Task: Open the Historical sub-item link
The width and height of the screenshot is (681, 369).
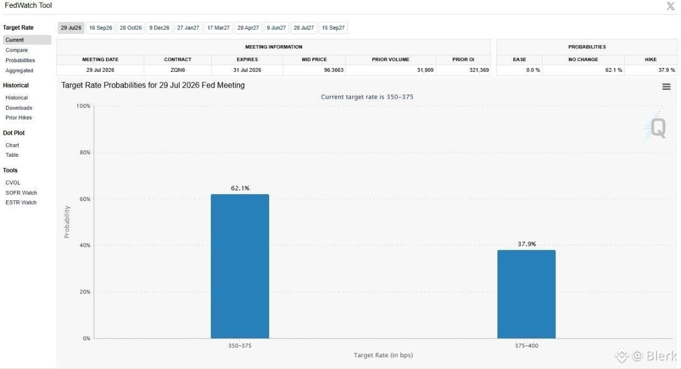Action: point(16,98)
